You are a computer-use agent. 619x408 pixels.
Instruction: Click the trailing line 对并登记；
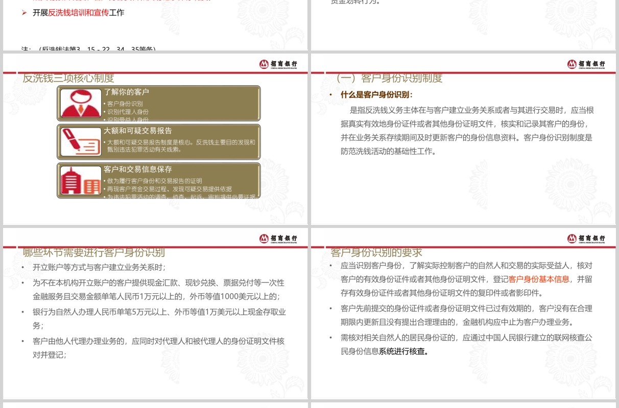(x=50, y=354)
